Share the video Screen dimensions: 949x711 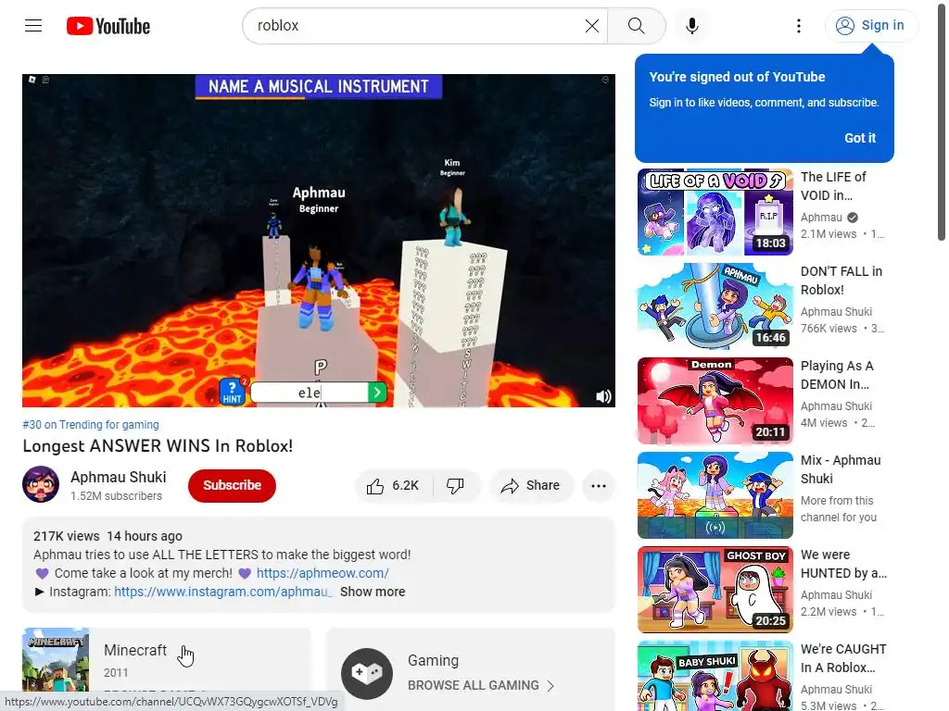[x=531, y=485]
